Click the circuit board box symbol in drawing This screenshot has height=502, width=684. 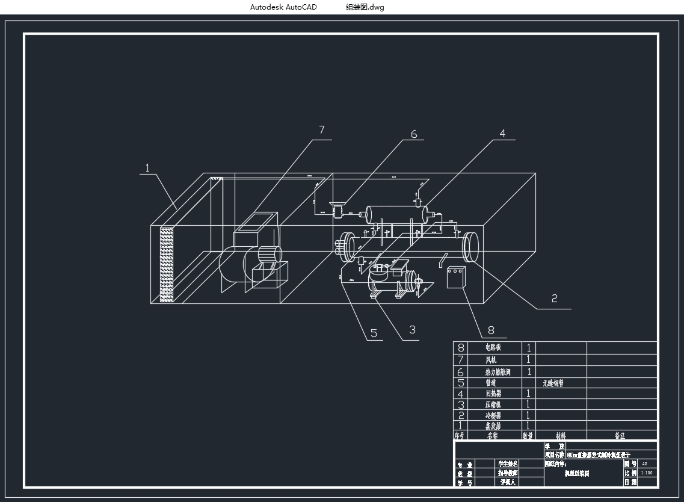pos(457,277)
